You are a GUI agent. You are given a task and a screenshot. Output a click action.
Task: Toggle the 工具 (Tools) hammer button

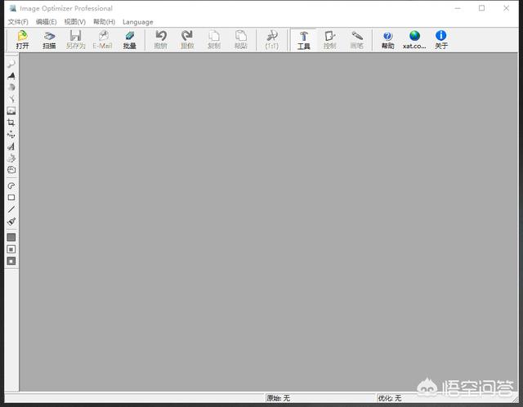click(x=303, y=40)
